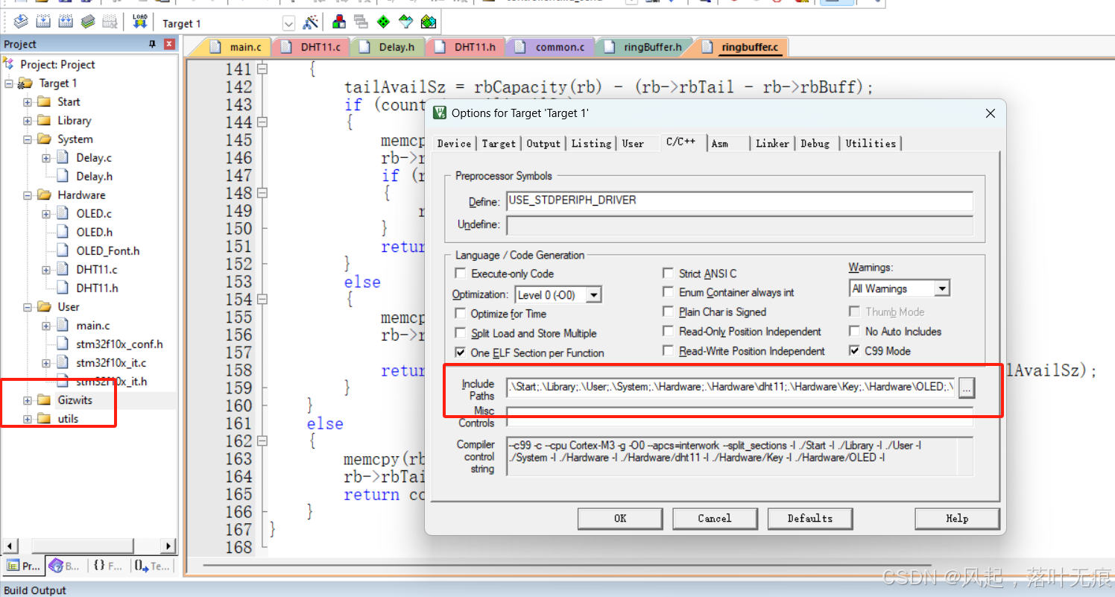Check the Optimize for Time option
This screenshot has height=597, width=1115.
pos(460,314)
